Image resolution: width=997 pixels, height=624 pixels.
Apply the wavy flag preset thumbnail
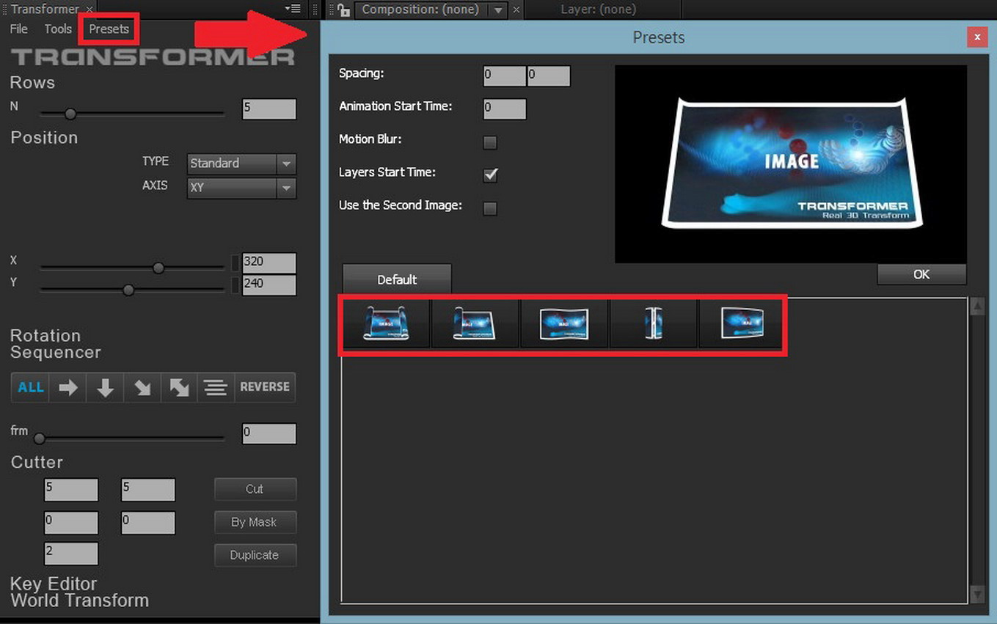(563, 323)
